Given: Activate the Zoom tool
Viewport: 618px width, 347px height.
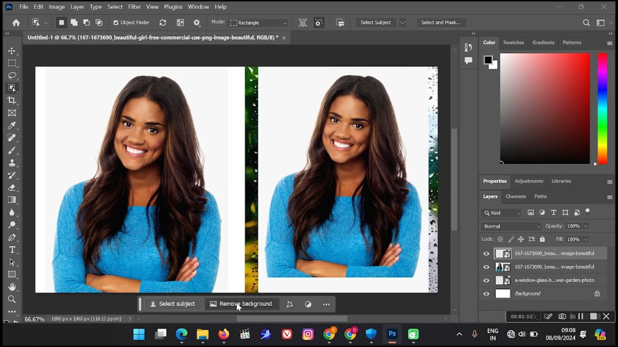Looking at the screenshot, I should pyautogui.click(x=12, y=299).
